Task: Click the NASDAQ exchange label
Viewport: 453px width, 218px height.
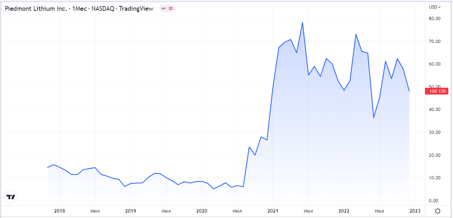Action: click(x=103, y=9)
